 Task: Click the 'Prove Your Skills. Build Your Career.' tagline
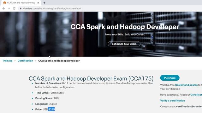[125, 35]
